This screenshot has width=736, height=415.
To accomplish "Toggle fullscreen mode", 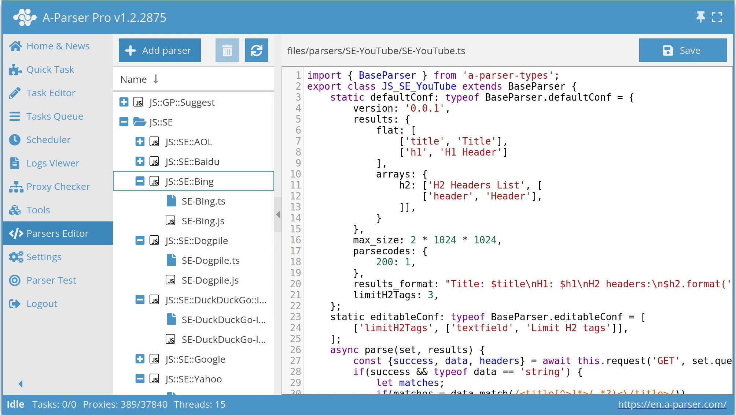I will coord(717,17).
